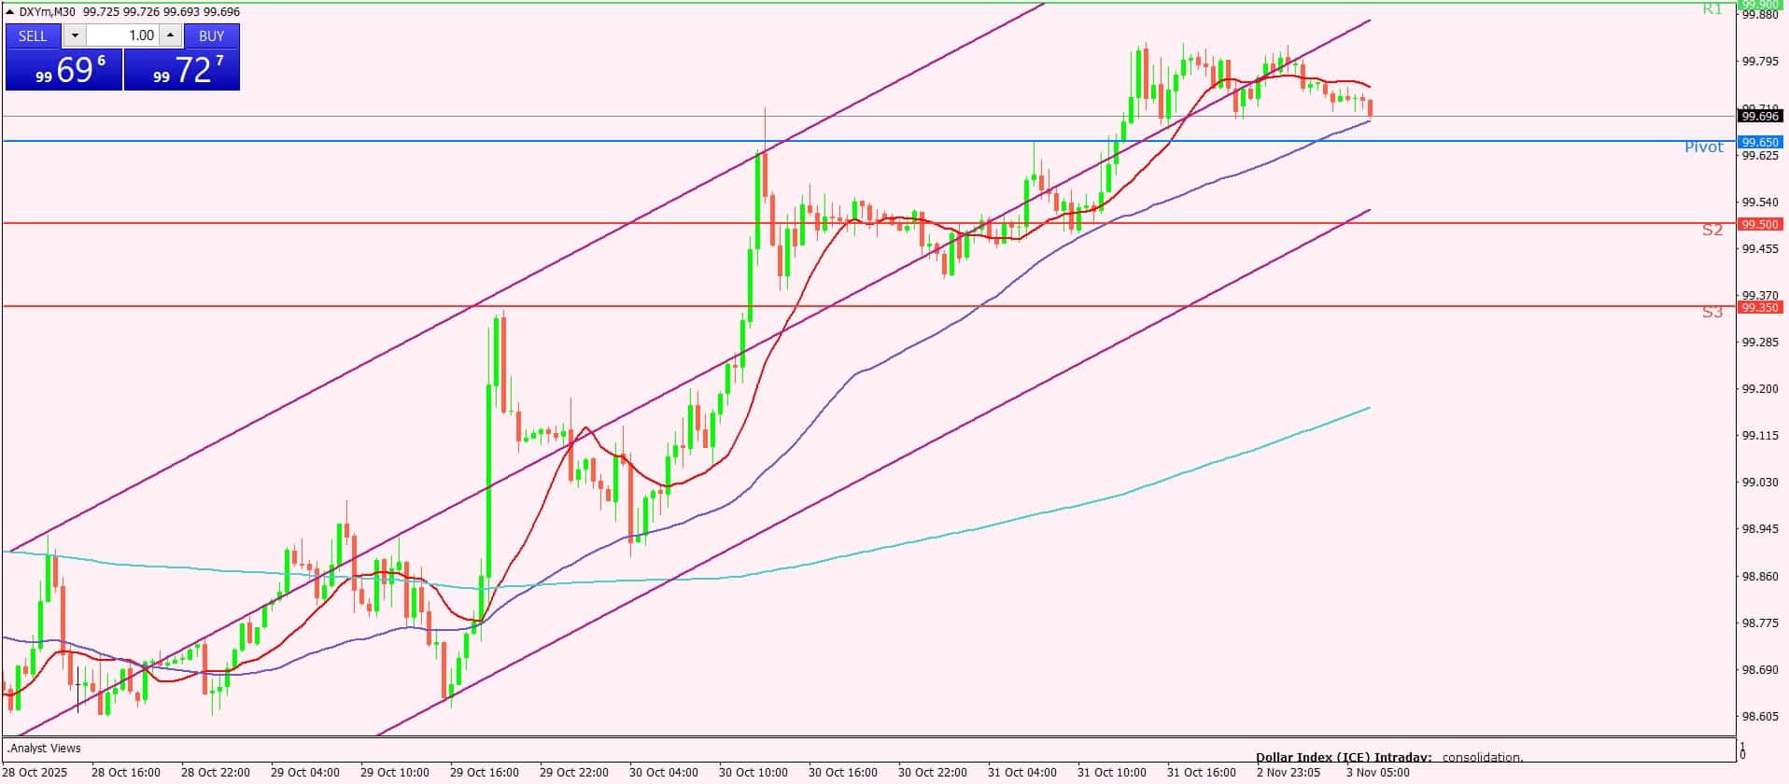Screen dimensions: 1789x784
Task: Select the Pivot level label
Action: 1704,147
